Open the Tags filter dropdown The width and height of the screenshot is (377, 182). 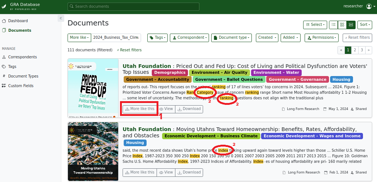[157, 38]
